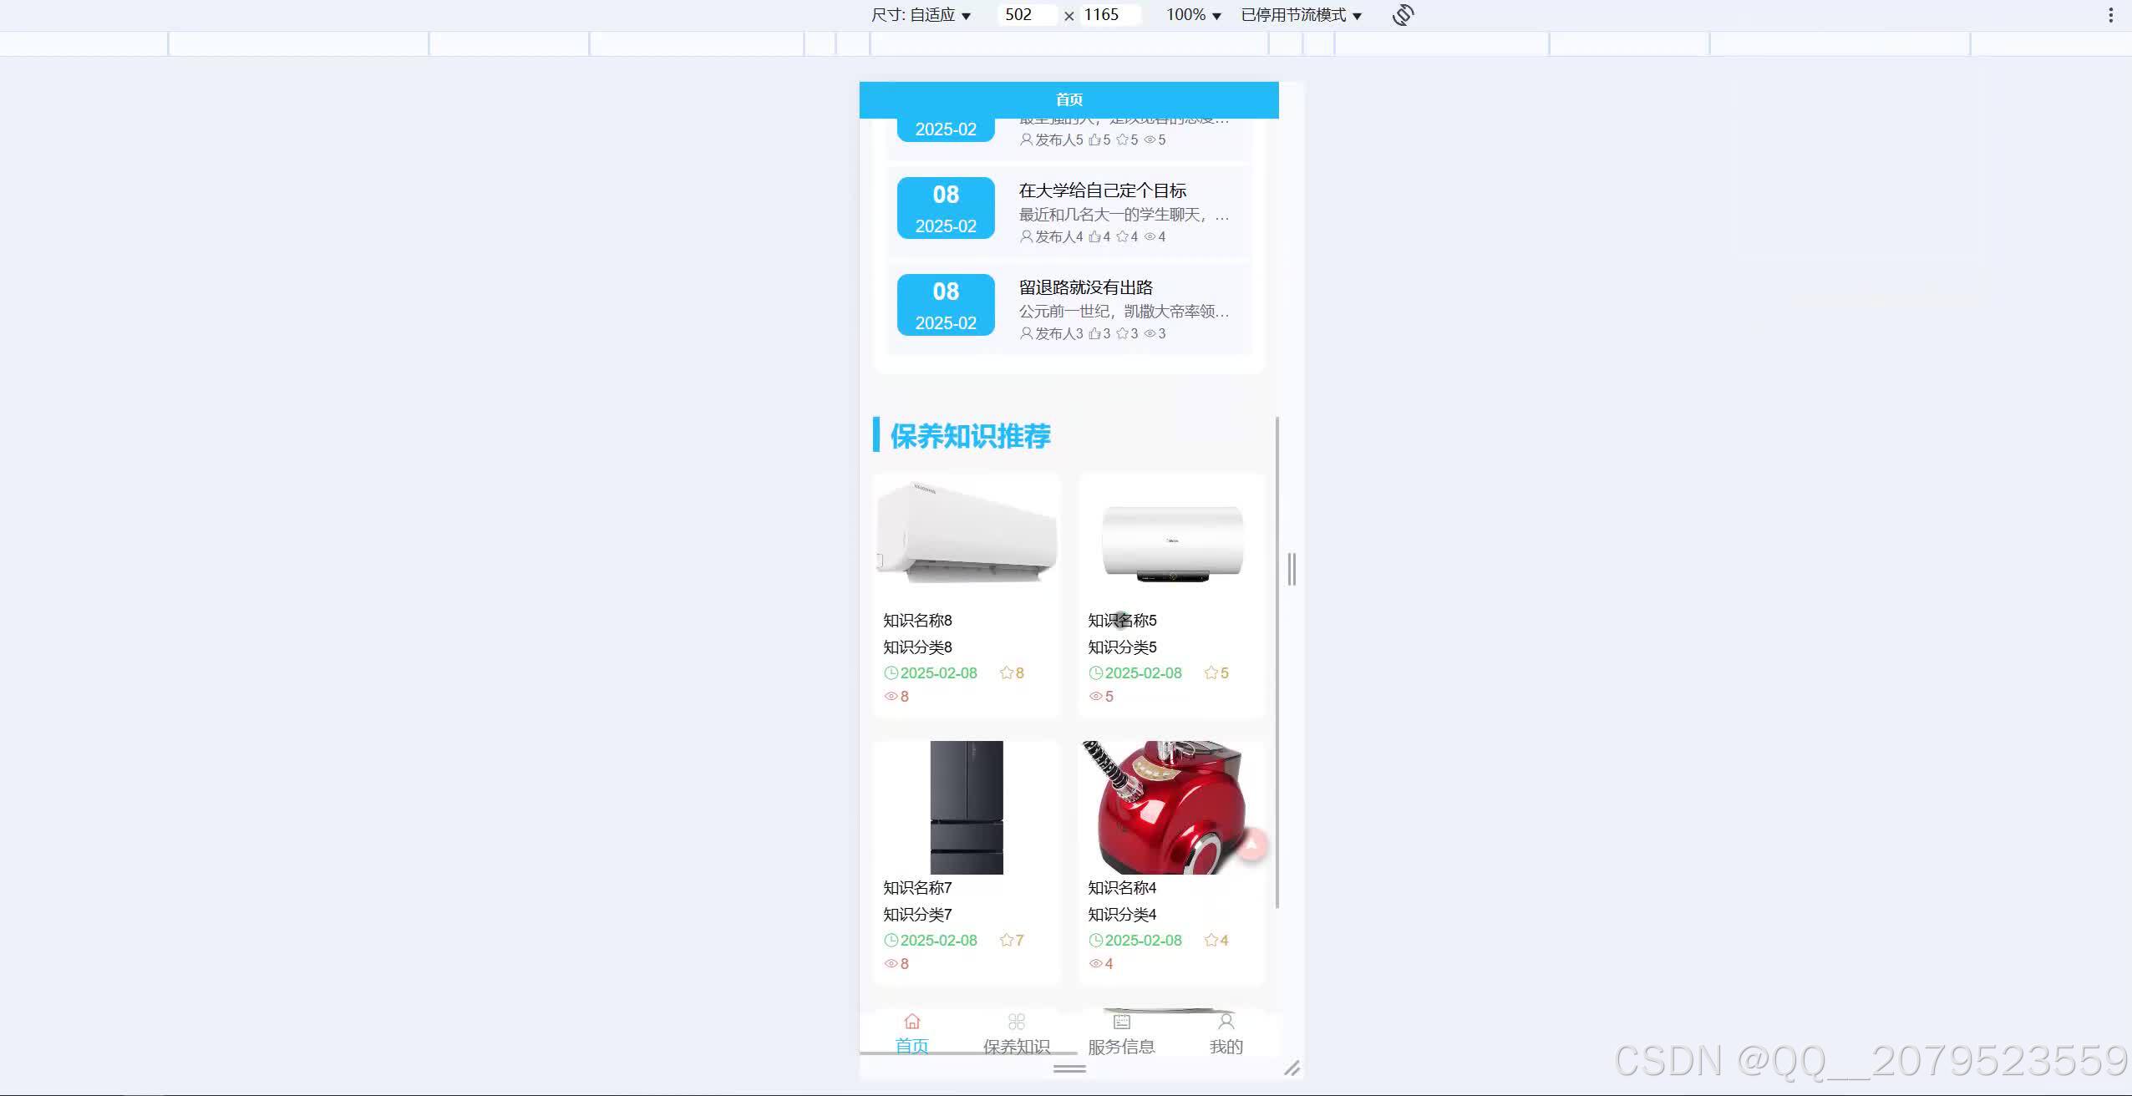Open the 100% zoom dropdown
The width and height of the screenshot is (2132, 1096).
pyautogui.click(x=1193, y=15)
